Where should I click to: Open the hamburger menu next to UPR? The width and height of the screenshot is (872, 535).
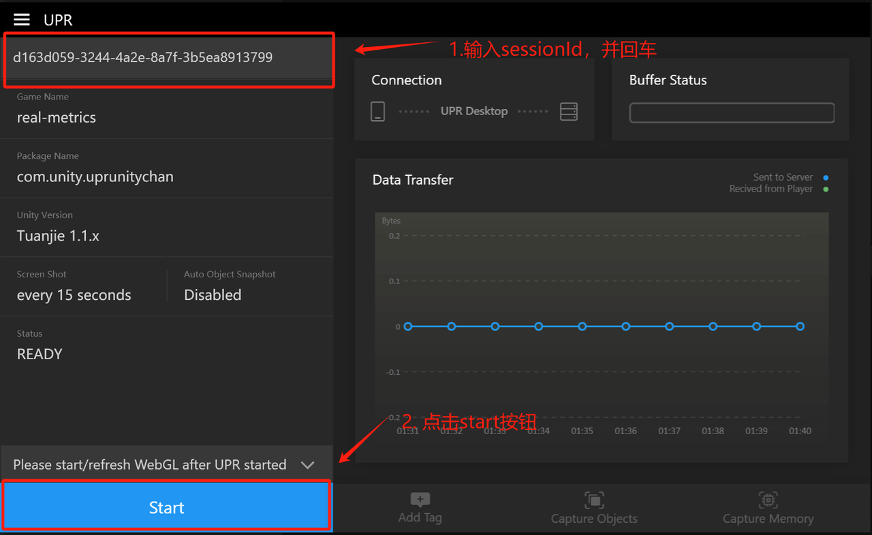coord(22,20)
